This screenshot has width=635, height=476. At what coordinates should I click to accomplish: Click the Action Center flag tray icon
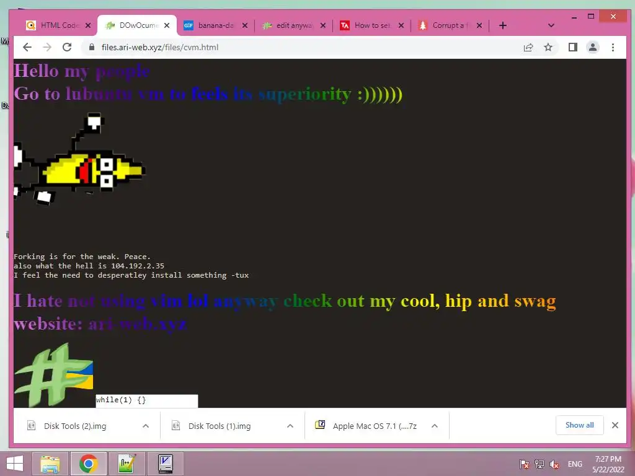(524, 464)
